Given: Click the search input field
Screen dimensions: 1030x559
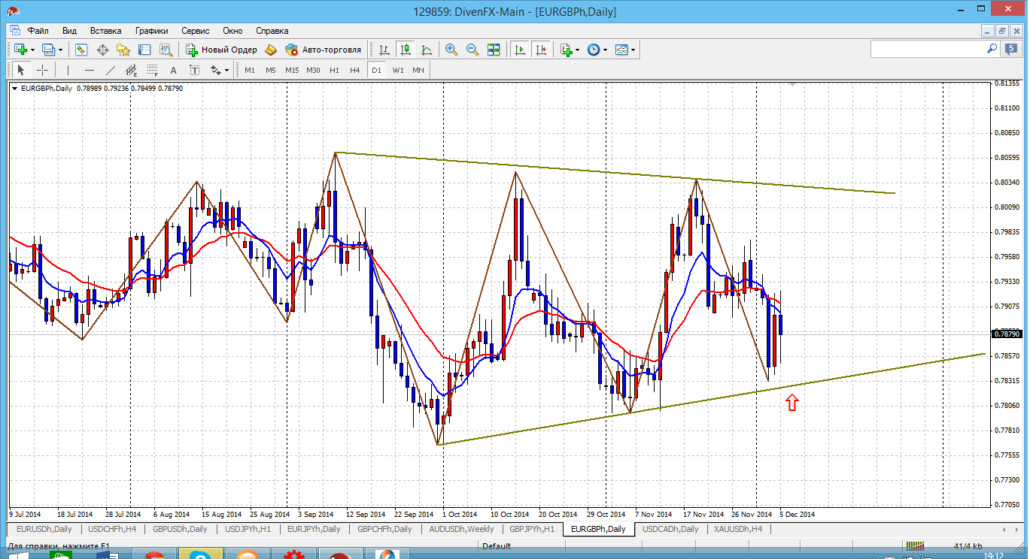Looking at the screenshot, I should (928, 49).
